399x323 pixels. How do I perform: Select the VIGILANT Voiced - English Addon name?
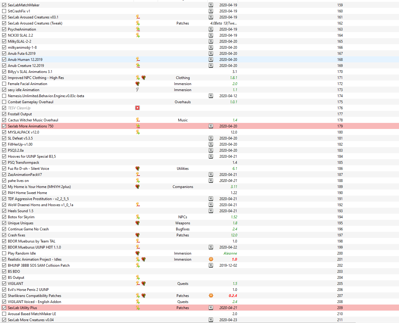click(35, 302)
